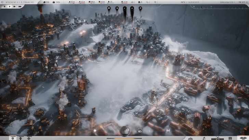Open the grid overview icon

(x=230, y=138)
